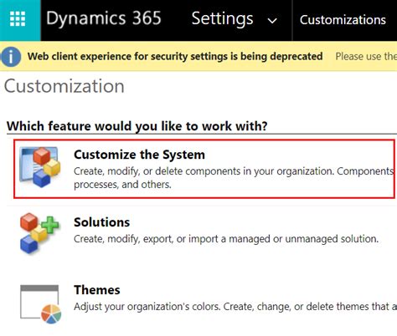Screen dimensions: 397x336
Task: Click the 'Please use the' banner message
Action: (x=366, y=57)
